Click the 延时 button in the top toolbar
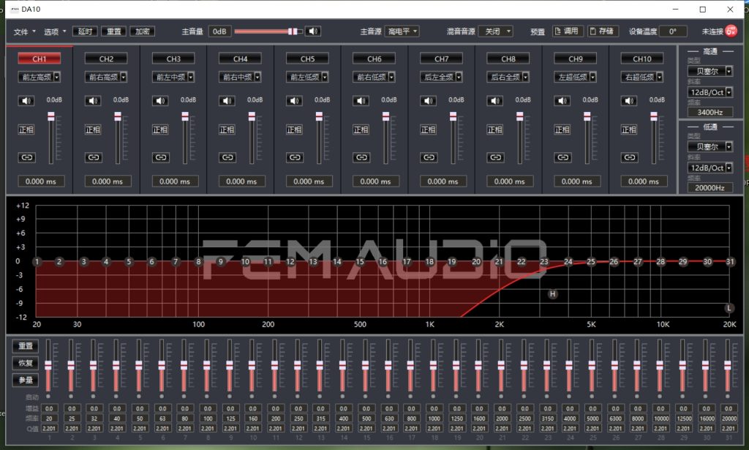 coord(85,31)
